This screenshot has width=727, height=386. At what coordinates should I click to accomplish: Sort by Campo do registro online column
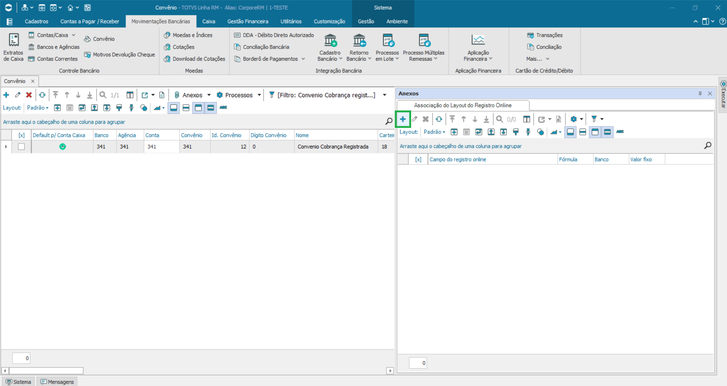[x=493, y=159]
